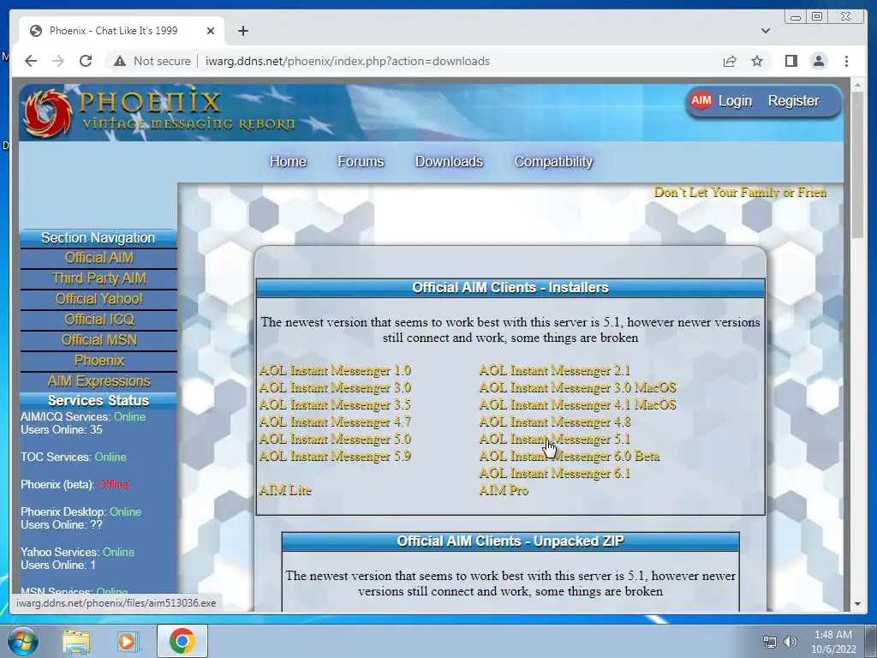Download AIM Pro
Viewport: 877px width, 658px height.
pyautogui.click(x=504, y=491)
